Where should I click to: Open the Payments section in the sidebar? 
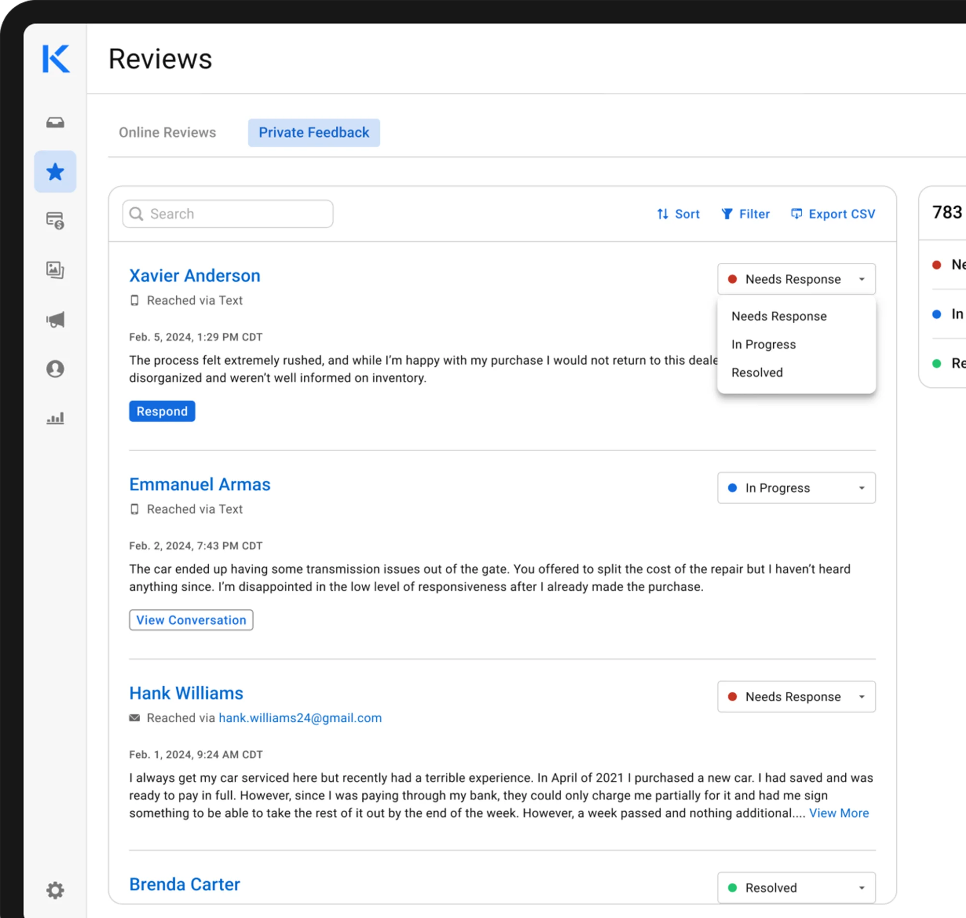point(55,221)
